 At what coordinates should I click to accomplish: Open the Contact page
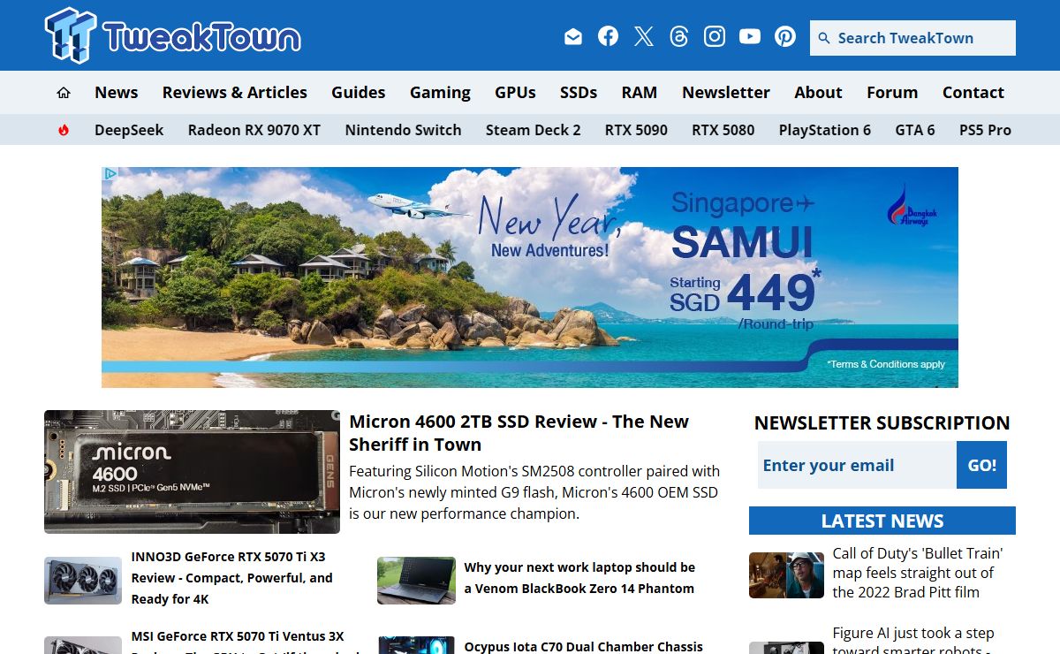973,92
